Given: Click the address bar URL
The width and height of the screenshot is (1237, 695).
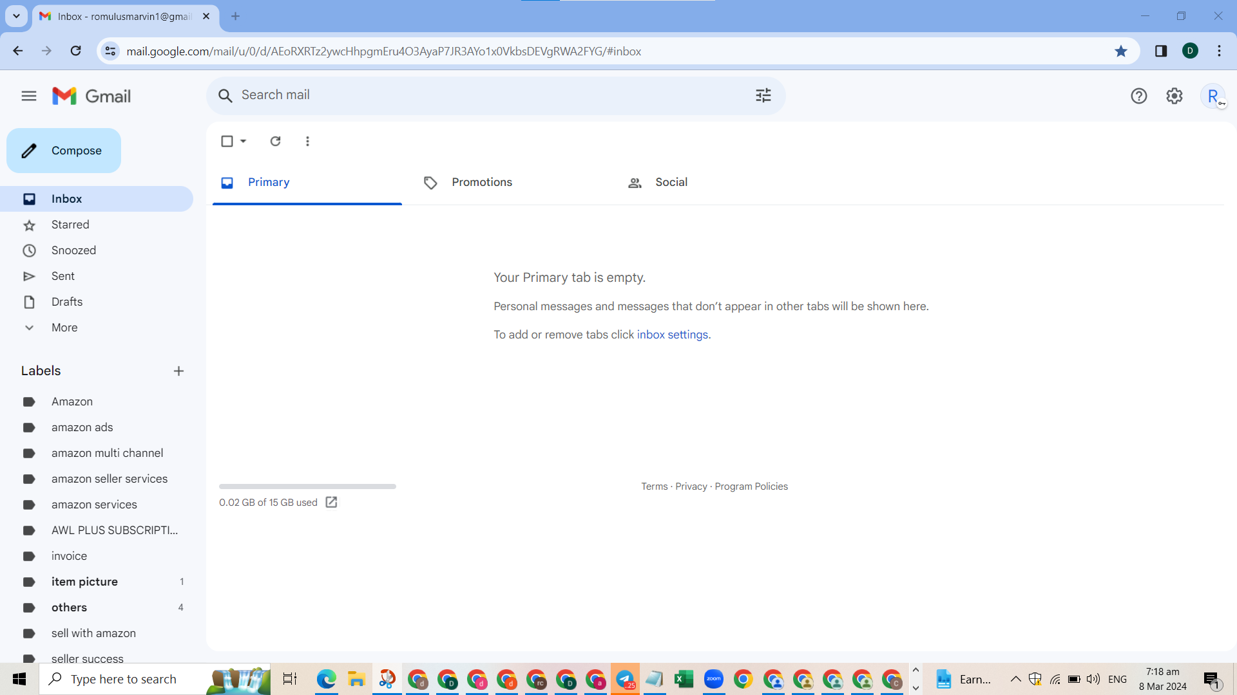Looking at the screenshot, I should (383, 51).
